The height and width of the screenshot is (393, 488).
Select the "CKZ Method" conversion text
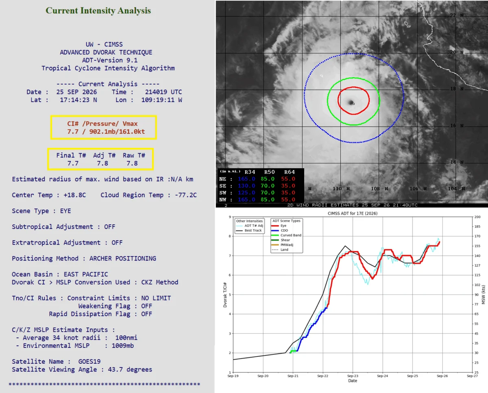(x=160, y=282)
